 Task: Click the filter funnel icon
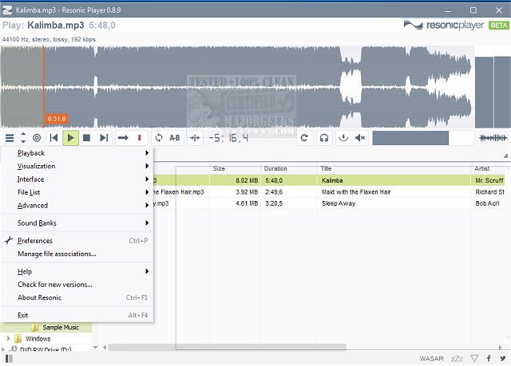(474, 359)
